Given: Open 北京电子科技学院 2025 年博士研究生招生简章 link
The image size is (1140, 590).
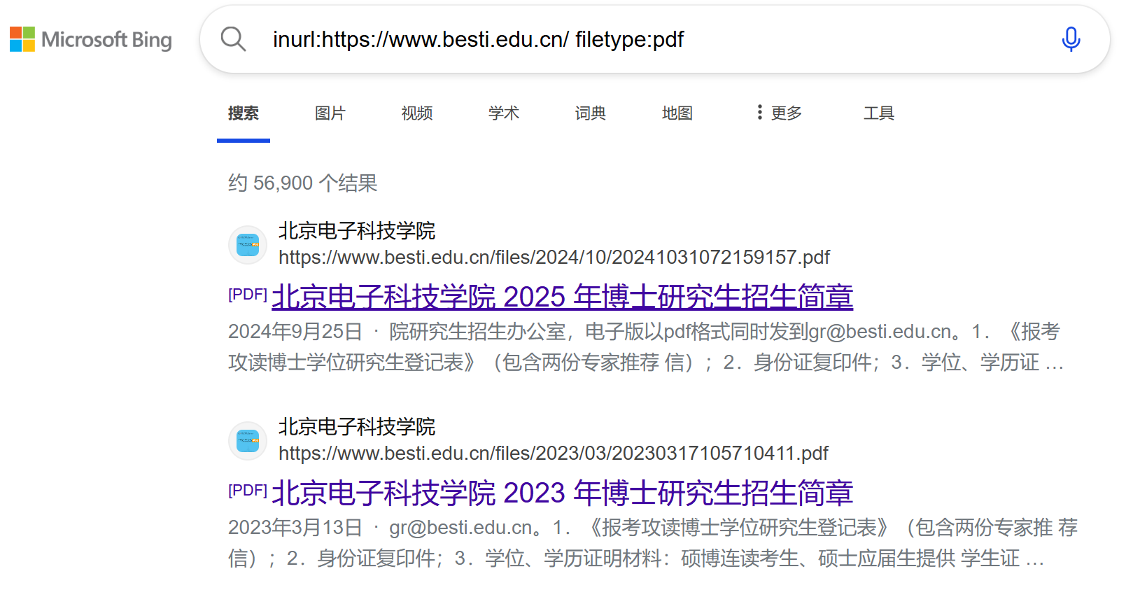Looking at the screenshot, I should point(563,297).
